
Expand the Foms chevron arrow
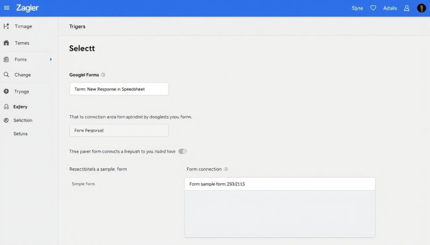(x=51, y=59)
